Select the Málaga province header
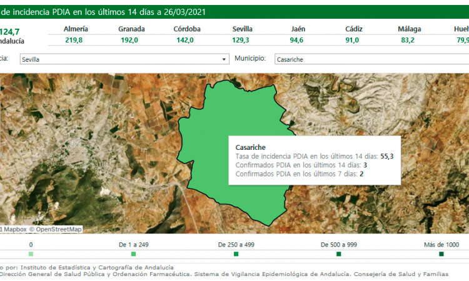 (408, 29)
